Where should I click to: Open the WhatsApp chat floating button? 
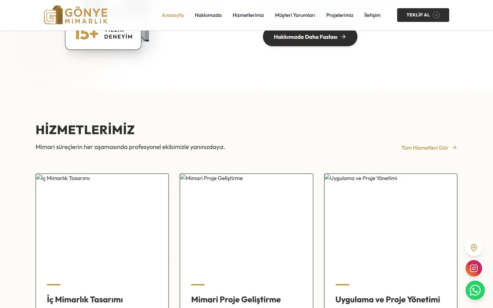tap(475, 290)
